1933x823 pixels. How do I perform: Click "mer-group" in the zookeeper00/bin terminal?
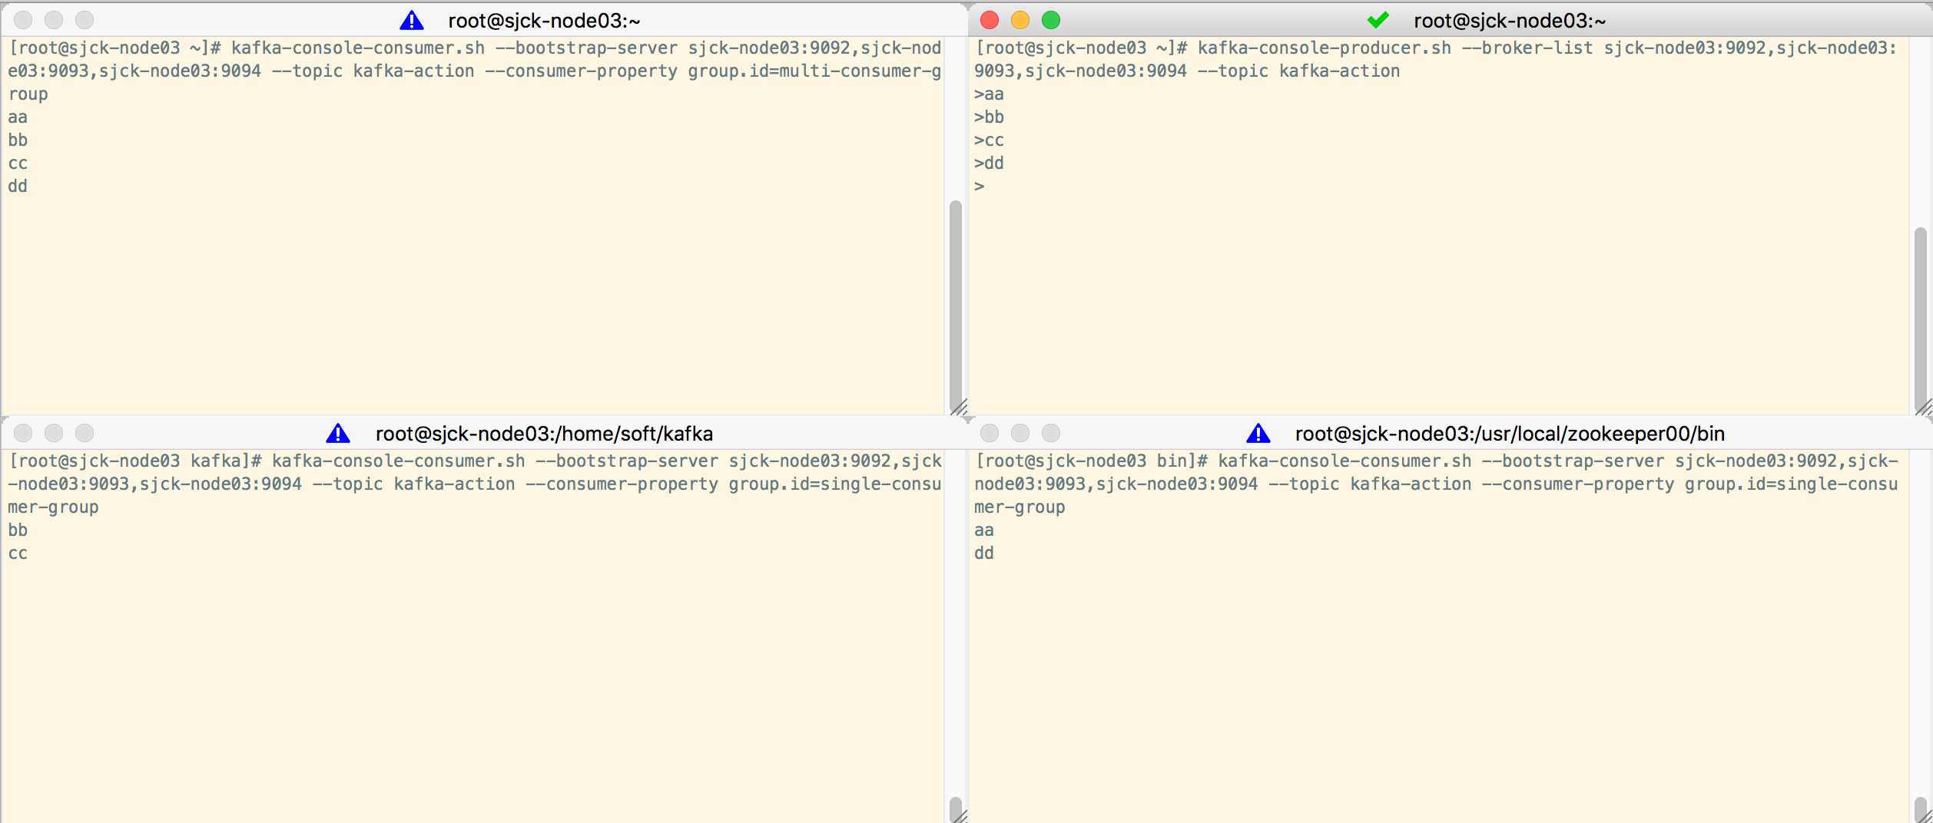[1020, 507]
